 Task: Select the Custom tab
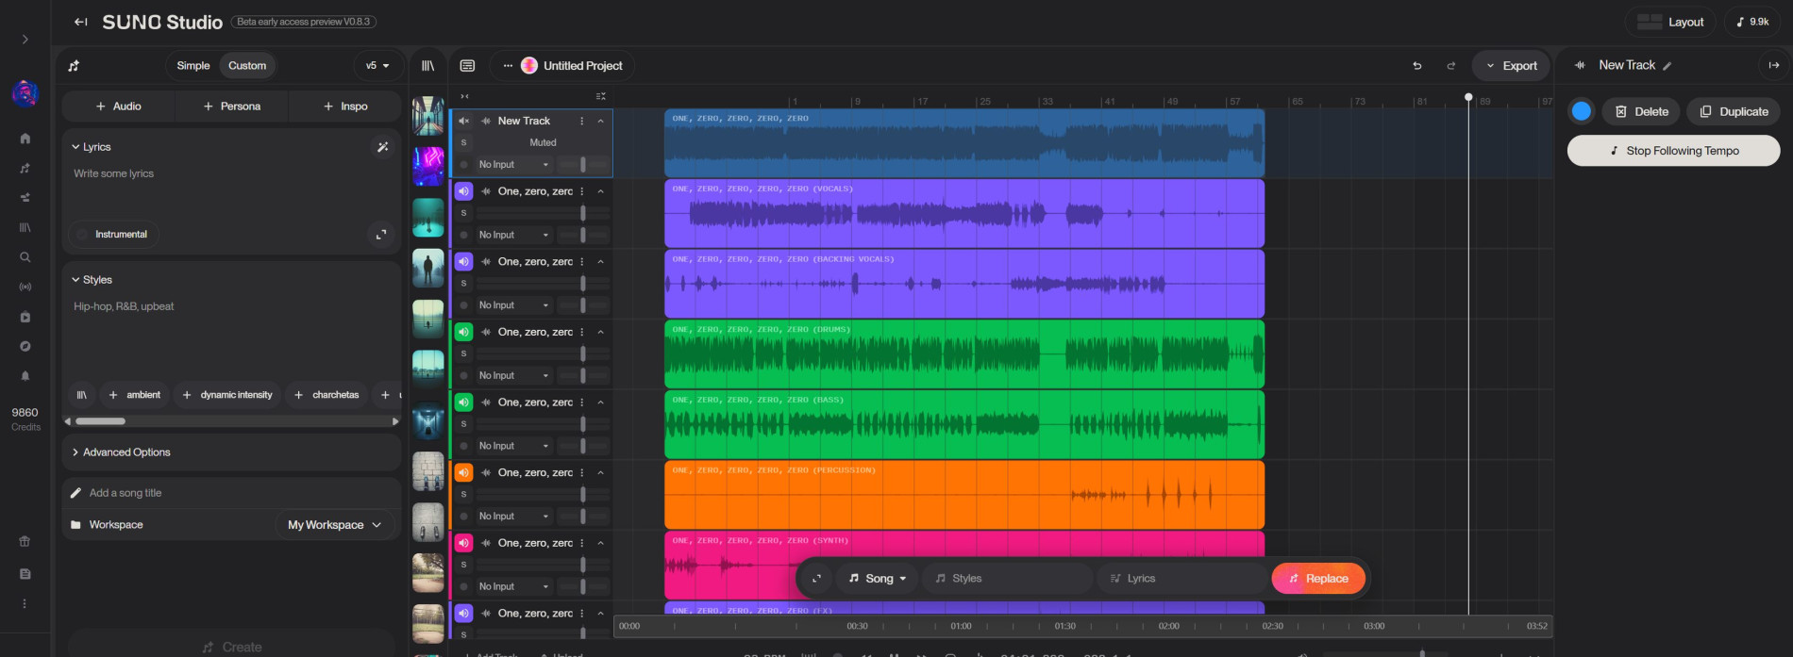247,66
